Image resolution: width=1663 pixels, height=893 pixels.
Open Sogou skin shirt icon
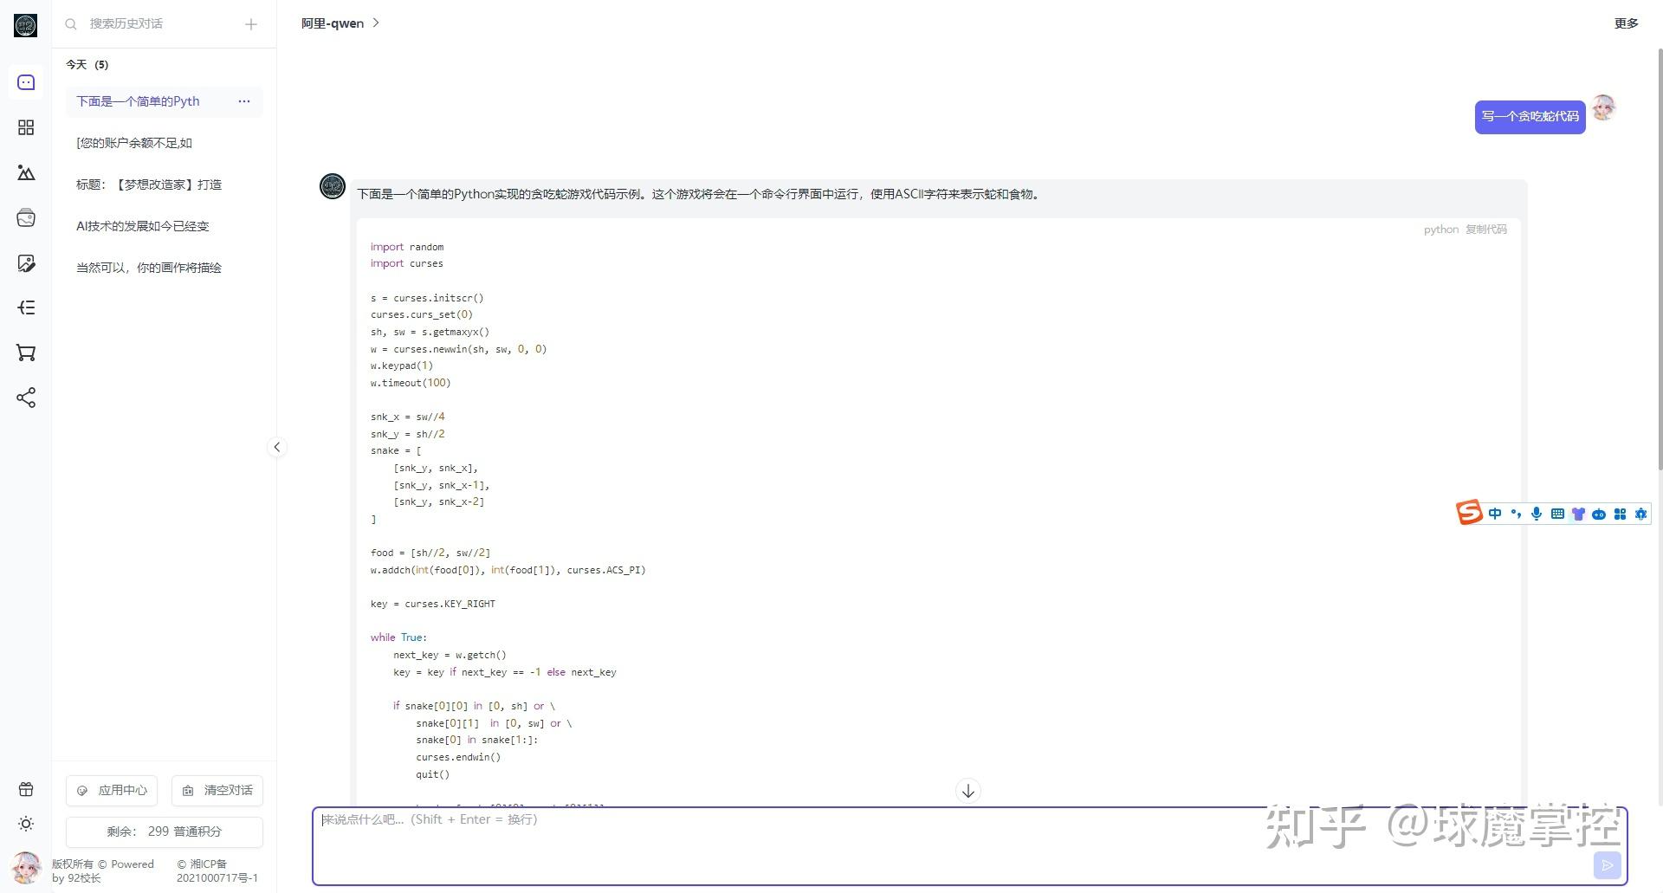coord(1578,514)
